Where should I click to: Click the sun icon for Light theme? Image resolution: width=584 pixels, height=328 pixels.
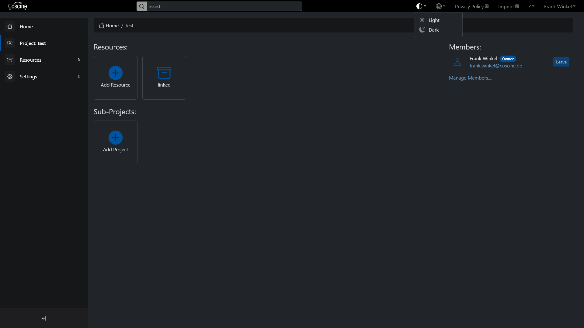pos(422,20)
